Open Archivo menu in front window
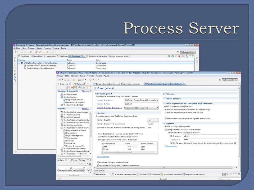Screen dimensions: 254x190 (60, 76)
